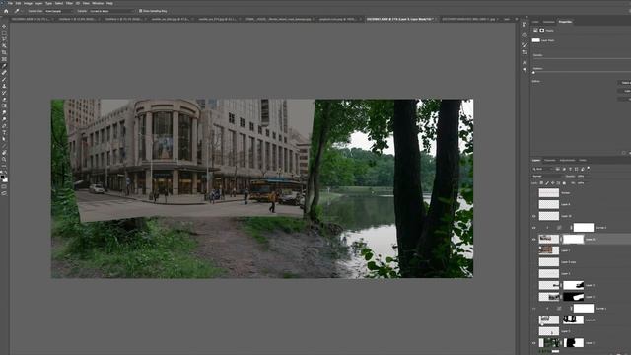Viewport: 631px width, 355px height.
Task: Select the Spot Healing Brush tool
Action: click(x=4, y=73)
